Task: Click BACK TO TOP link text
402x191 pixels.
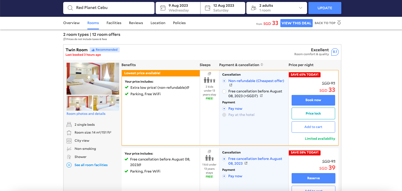Action: [325, 23]
